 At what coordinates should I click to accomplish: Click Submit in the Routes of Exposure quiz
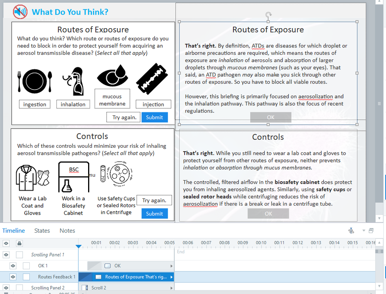[x=155, y=117]
